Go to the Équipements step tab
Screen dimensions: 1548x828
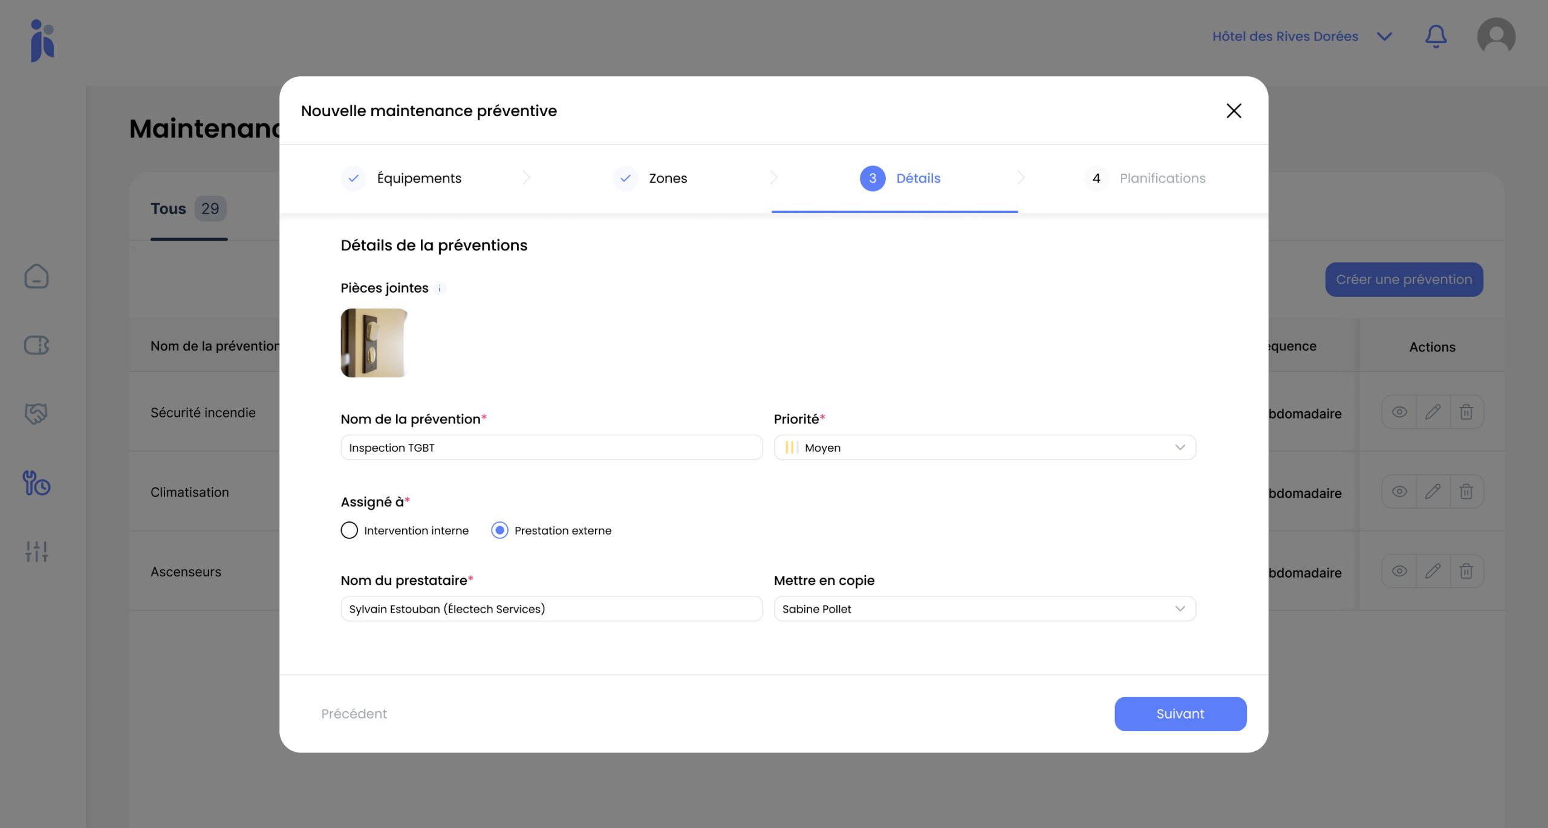(x=418, y=178)
